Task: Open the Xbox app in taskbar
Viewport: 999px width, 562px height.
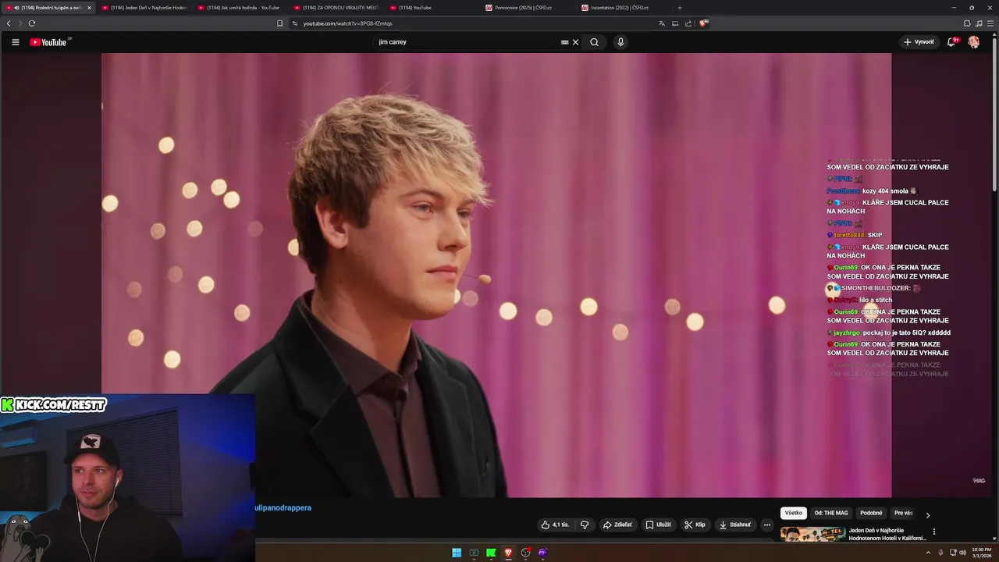Action: (x=474, y=553)
